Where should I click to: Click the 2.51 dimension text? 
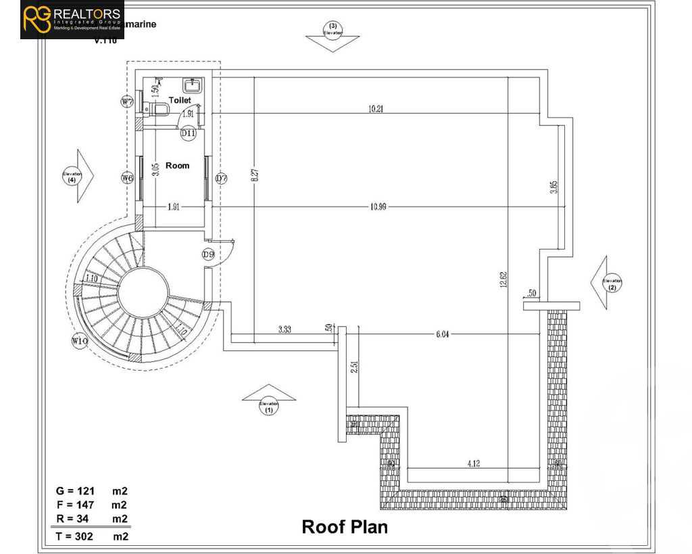[354, 367]
